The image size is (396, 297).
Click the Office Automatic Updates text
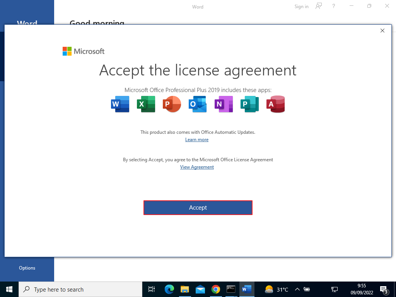(198, 132)
